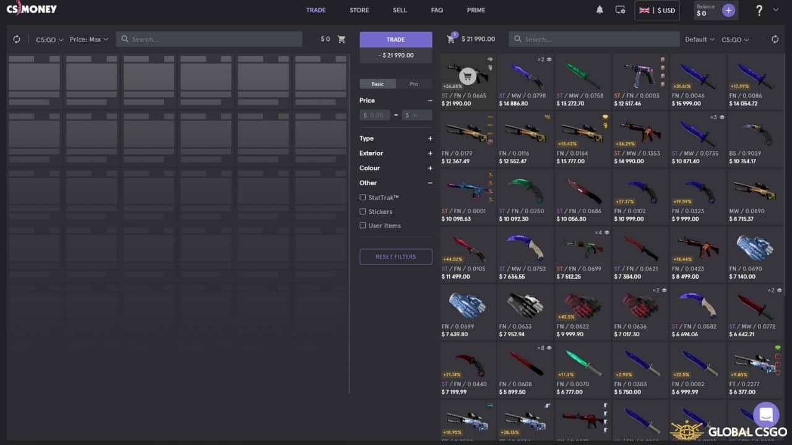
Task: Open the Price: Max sort dropdown
Action: [x=89, y=40]
